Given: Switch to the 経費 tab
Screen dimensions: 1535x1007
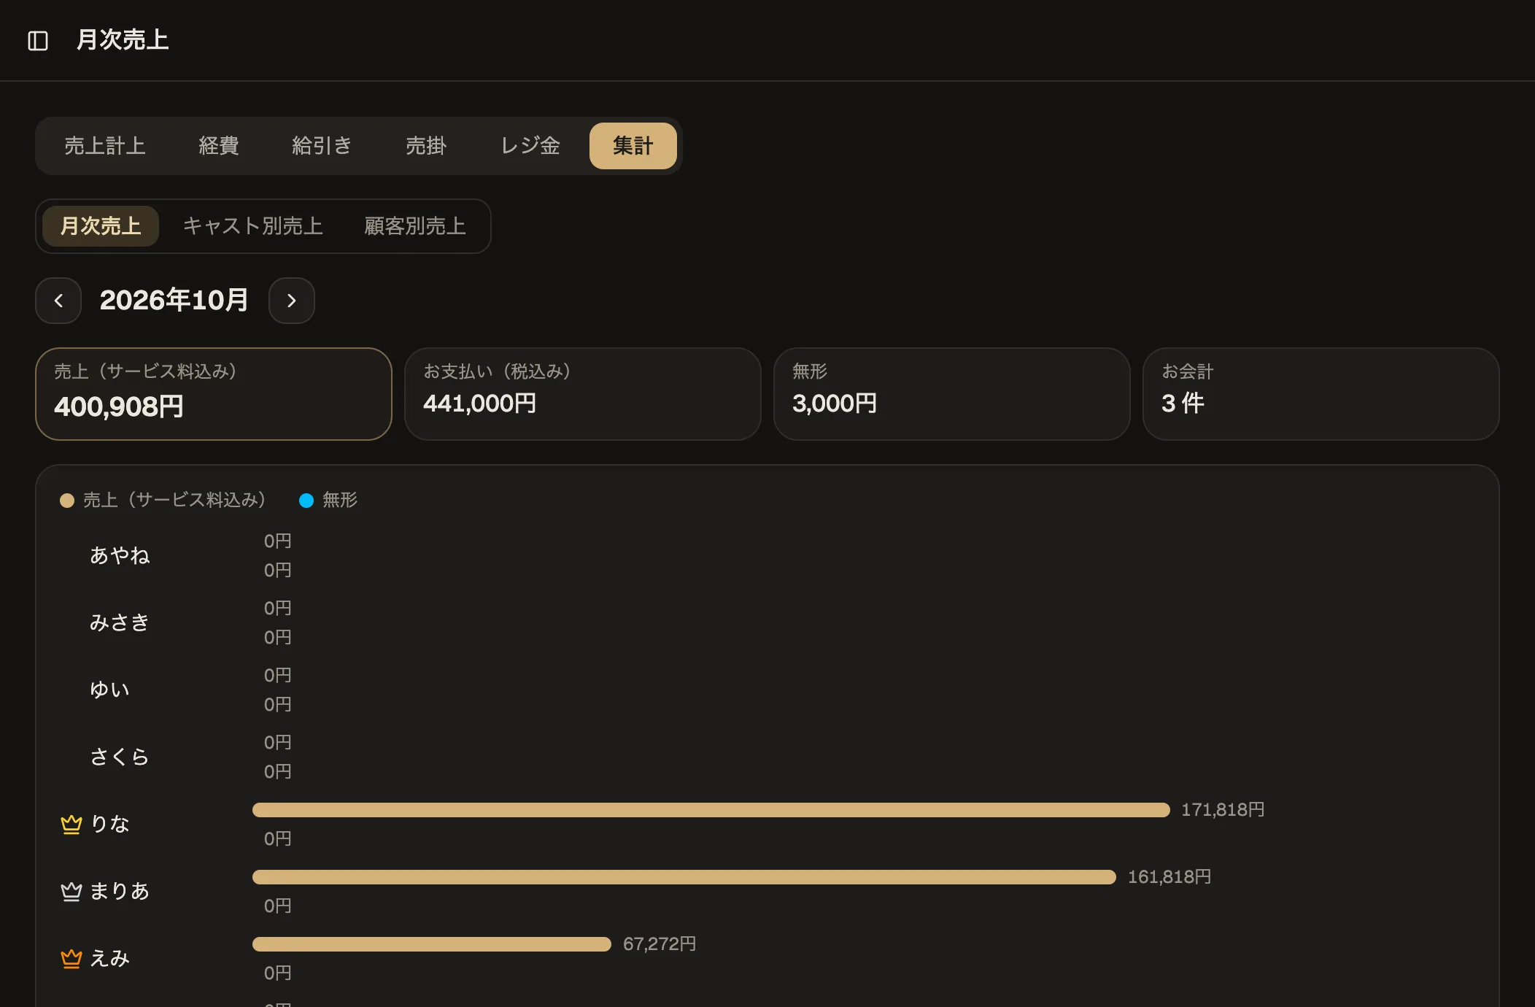Looking at the screenshot, I should (219, 146).
